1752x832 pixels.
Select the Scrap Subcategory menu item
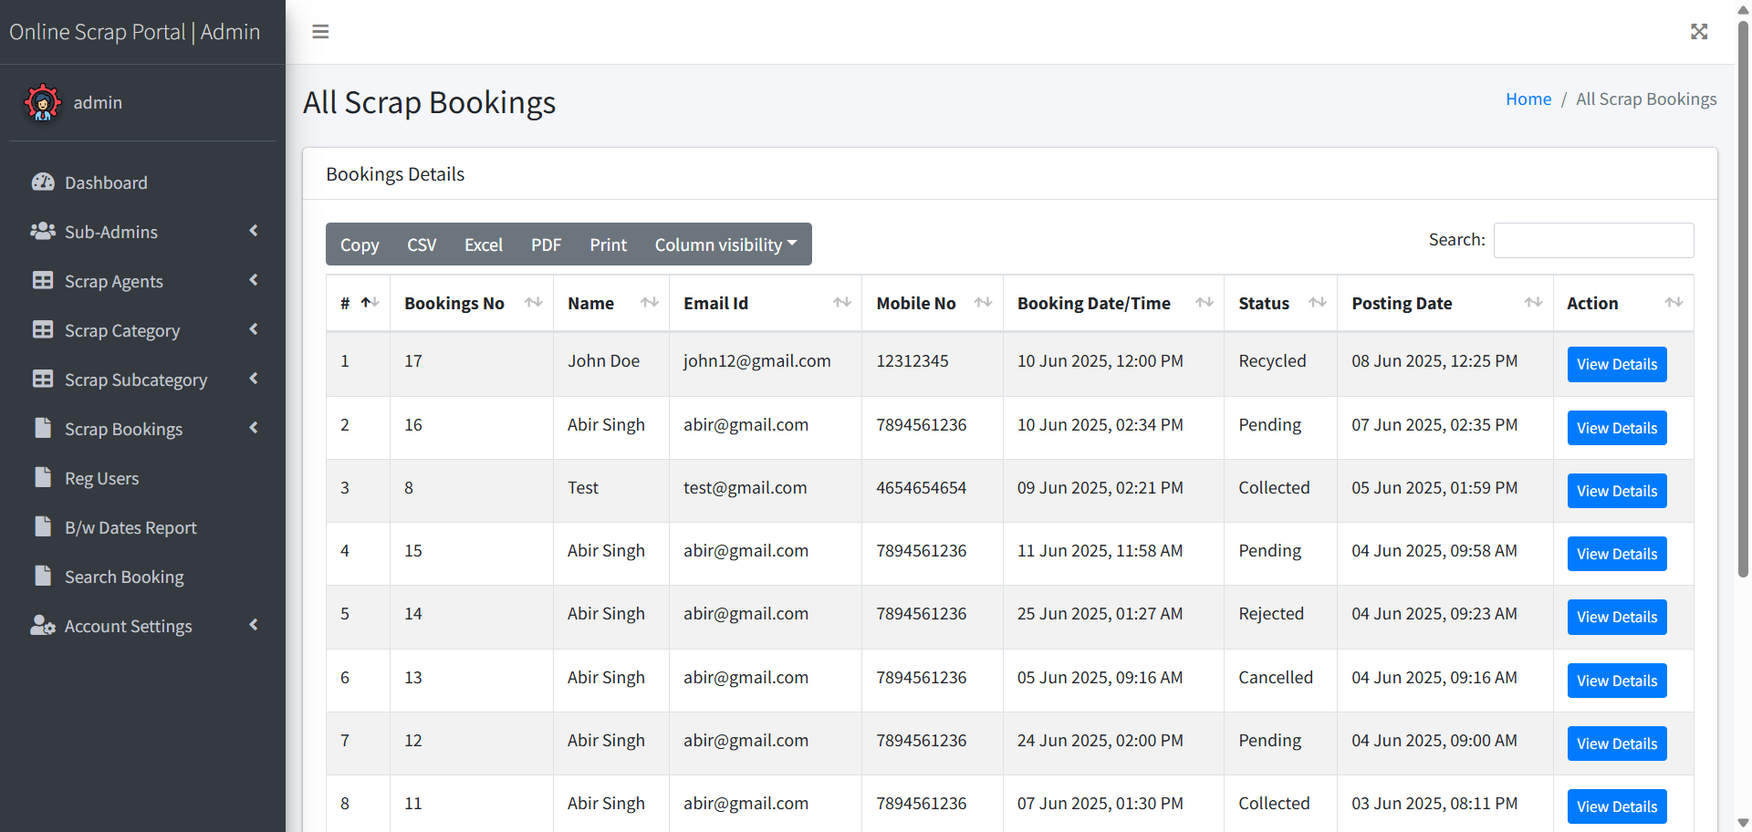pos(136,380)
